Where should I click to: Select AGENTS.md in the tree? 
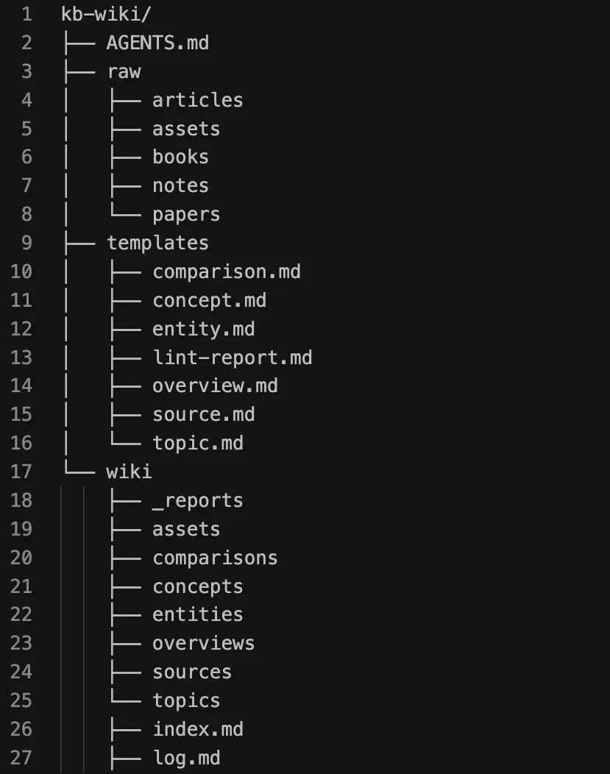pyautogui.click(x=157, y=43)
